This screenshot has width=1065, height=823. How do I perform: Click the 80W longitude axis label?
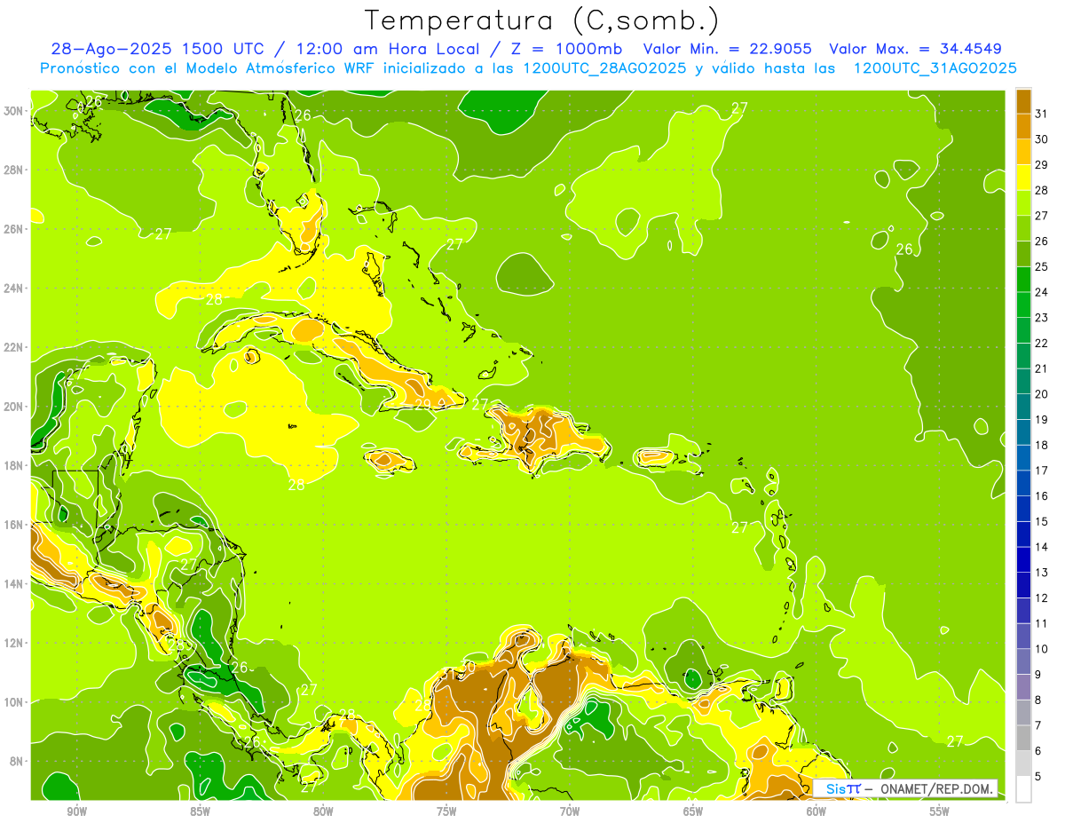323,811
